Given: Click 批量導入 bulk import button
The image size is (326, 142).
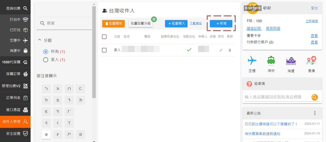Looking at the screenshot, I should click(176, 23).
